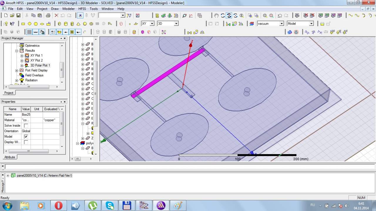The height and width of the screenshot is (211, 376).
Task: Activate the Pan hand tool
Action: click(x=216, y=16)
